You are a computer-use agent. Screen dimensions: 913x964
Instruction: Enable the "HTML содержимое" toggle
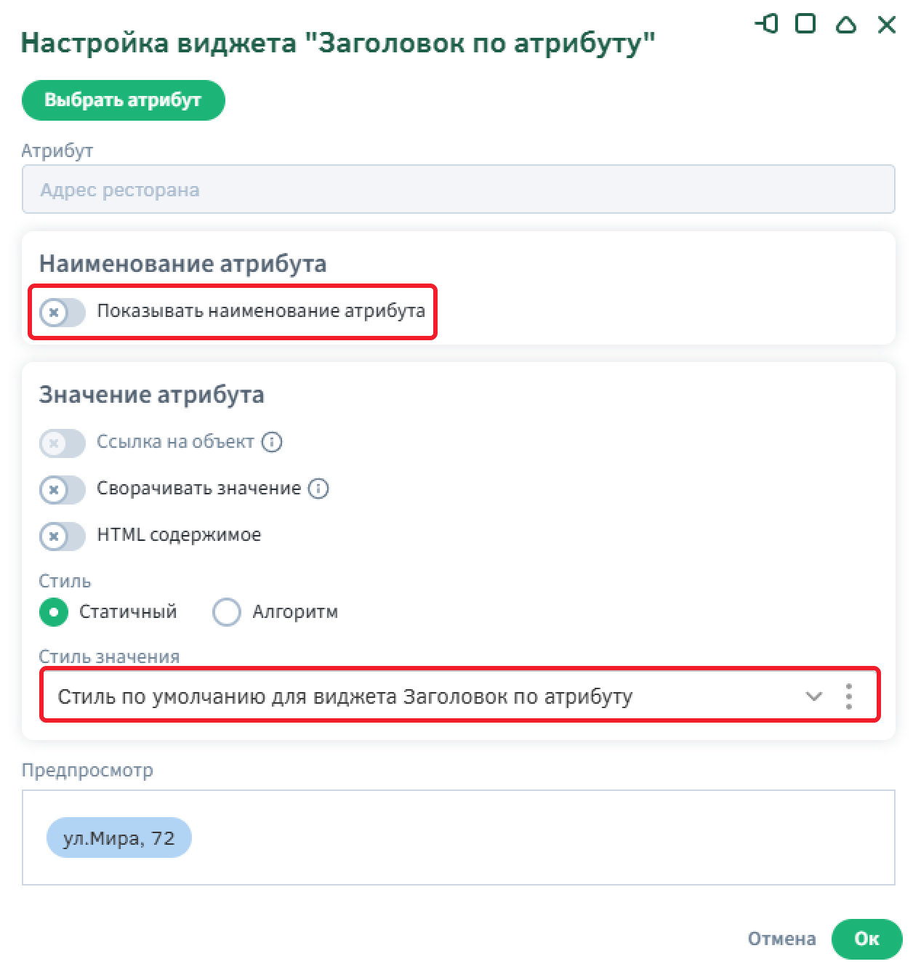pyautogui.click(x=63, y=537)
